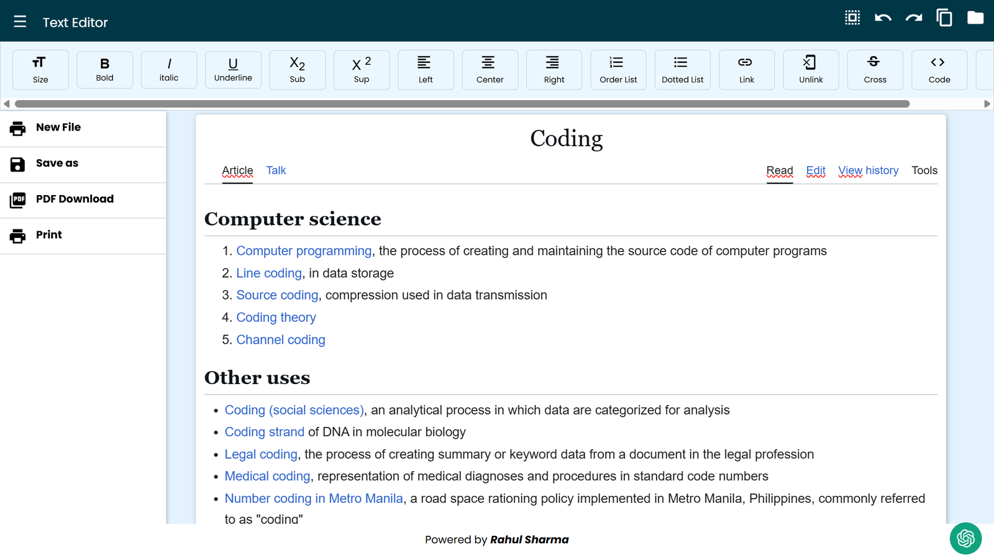Select PDF Download in sidebar

tap(75, 200)
